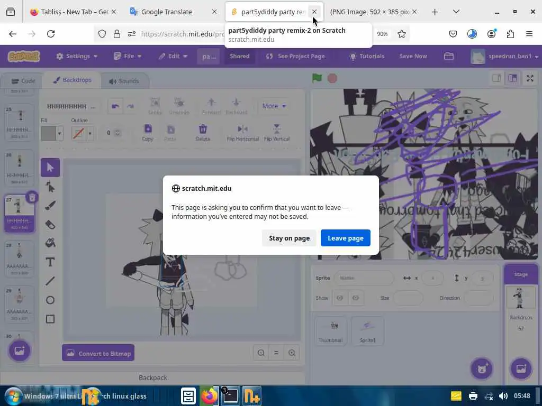Switch to small stage layout
The width and height of the screenshot is (542, 406).
click(496, 78)
